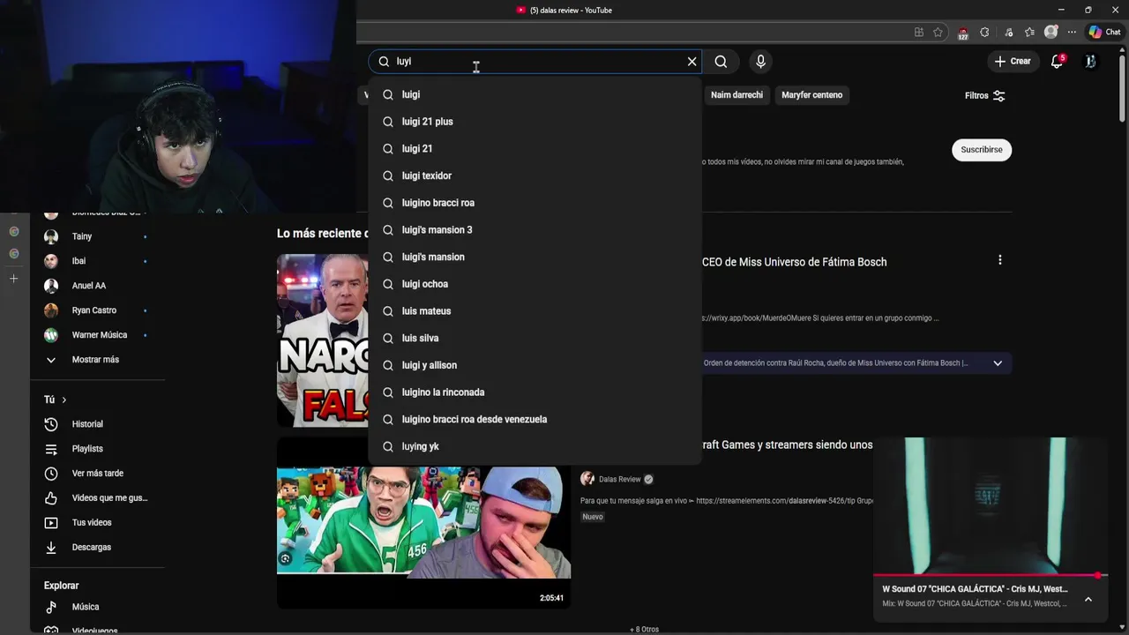This screenshot has width=1129, height=635.
Task: Select the suggestion 'luying yk'
Action: click(x=535, y=446)
